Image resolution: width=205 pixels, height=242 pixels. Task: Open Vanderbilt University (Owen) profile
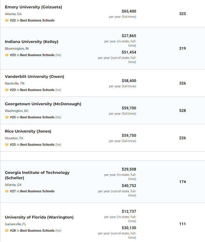tap(34, 76)
